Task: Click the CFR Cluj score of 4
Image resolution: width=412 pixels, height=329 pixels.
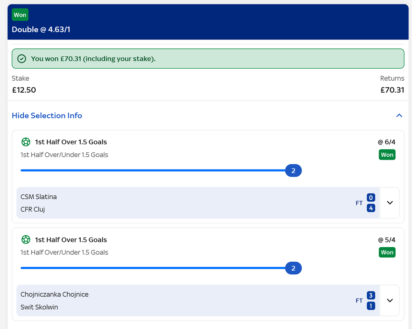Action: [371, 208]
